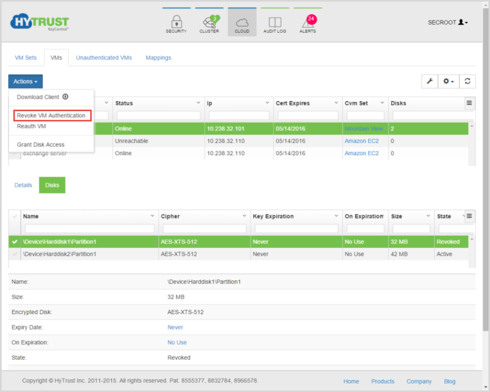Select the green Disks sub-tab
Screen dimensions: 490x392
pos(52,185)
